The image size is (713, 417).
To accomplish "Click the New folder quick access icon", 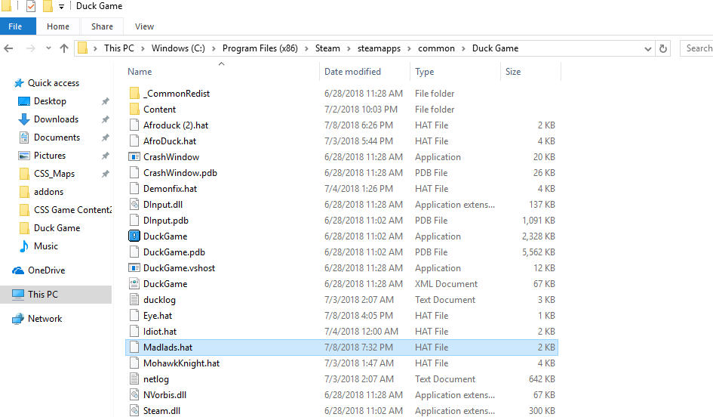I will [48, 6].
